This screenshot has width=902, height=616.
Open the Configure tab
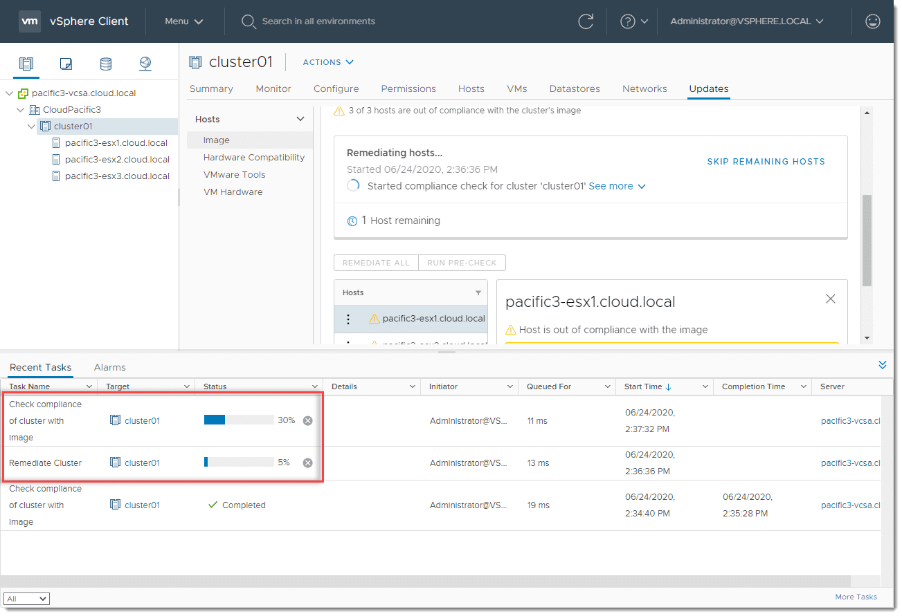(x=336, y=88)
